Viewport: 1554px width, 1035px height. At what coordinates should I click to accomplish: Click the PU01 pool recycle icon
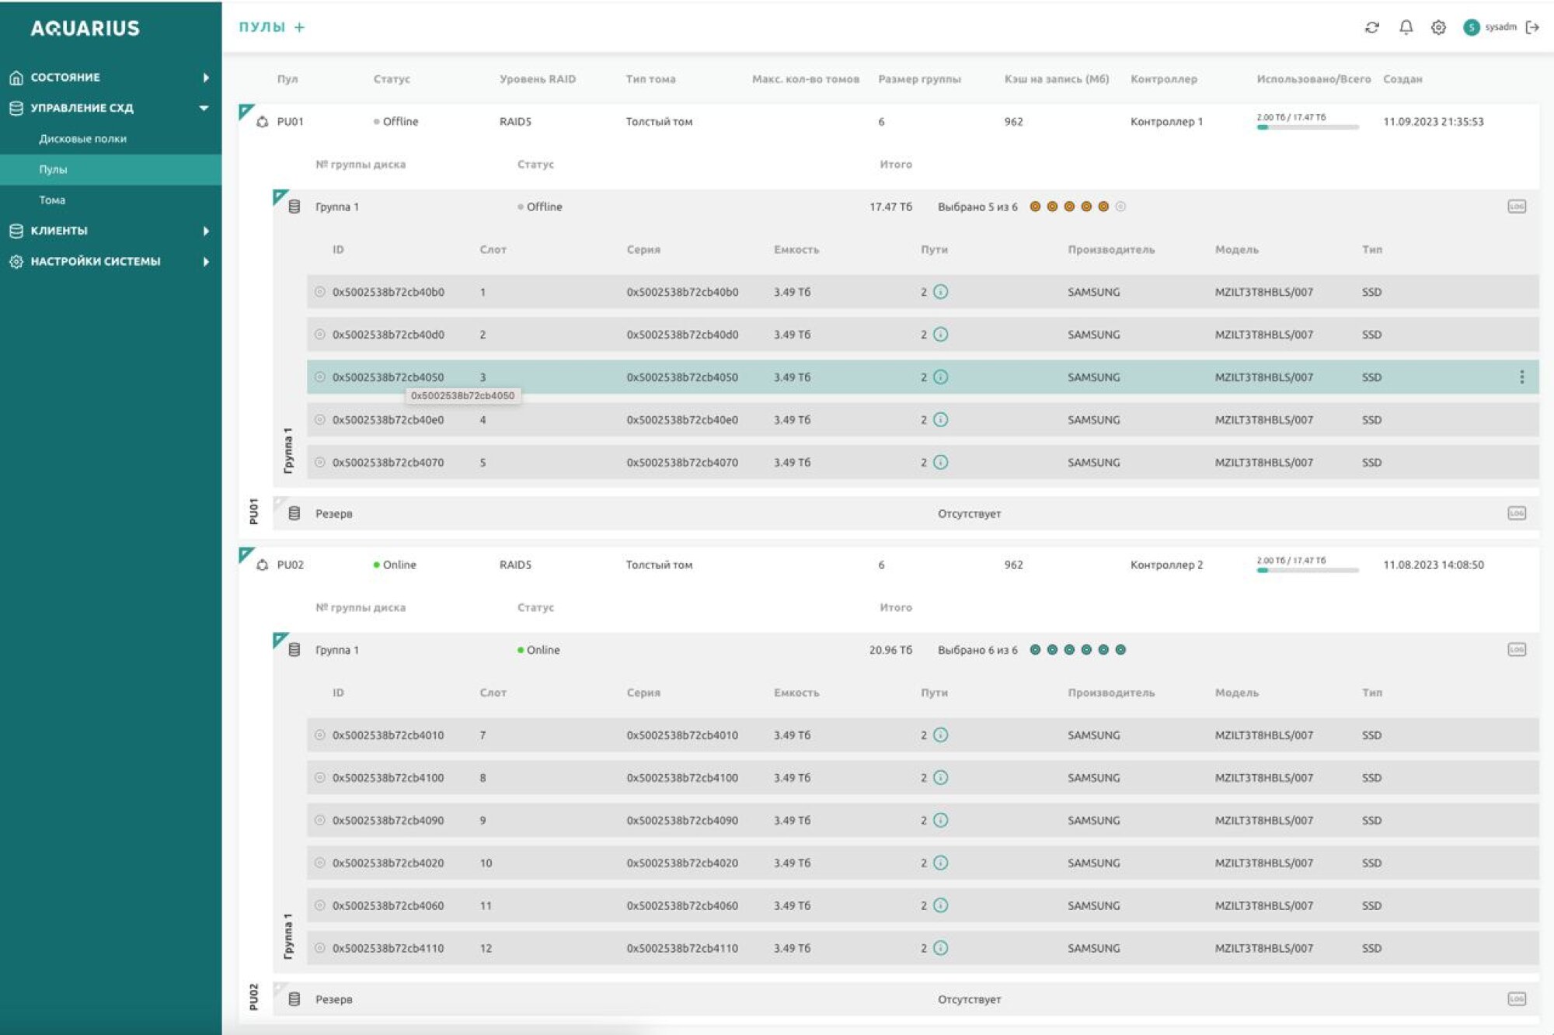[x=263, y=122]
